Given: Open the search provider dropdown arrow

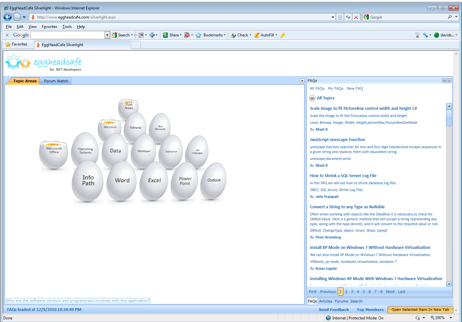Looking at the screenshot, I should pos(456,17).
